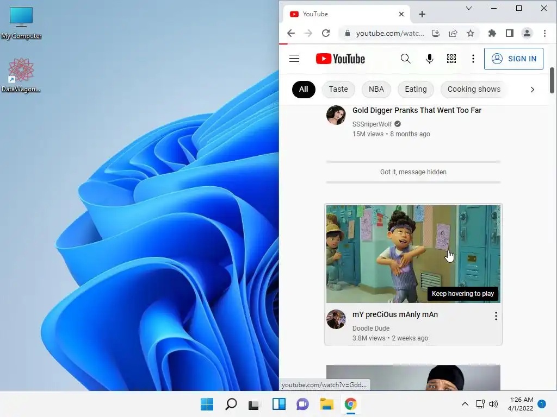The height and width of the screenshot is (417, 557).
Task: Select DataWagon desktop shortcut
Action: click(21, 75)
